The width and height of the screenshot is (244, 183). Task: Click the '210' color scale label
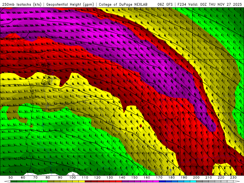coord(209,178)
